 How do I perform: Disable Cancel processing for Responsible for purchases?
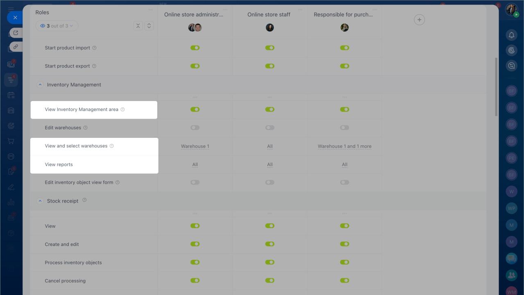[x=345, y=281]
